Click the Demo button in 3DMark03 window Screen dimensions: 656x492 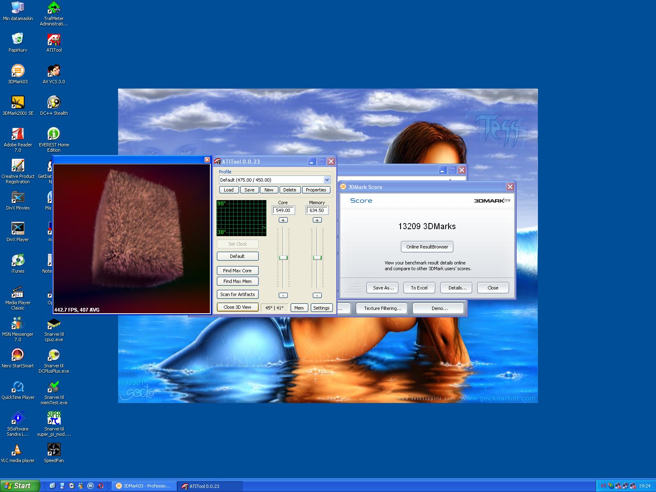tap(439, 308)
